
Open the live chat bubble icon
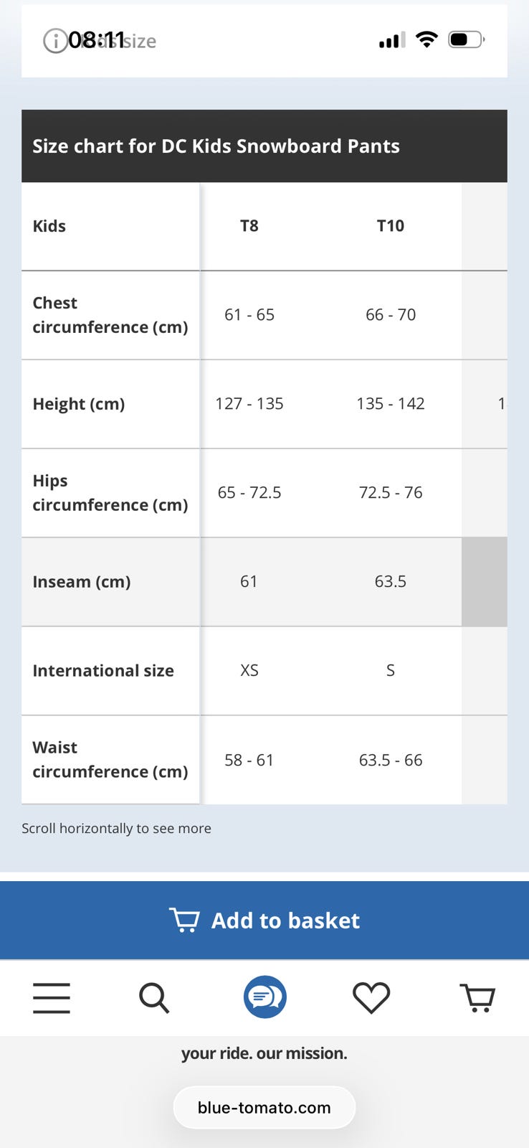[x=264, y=997]
